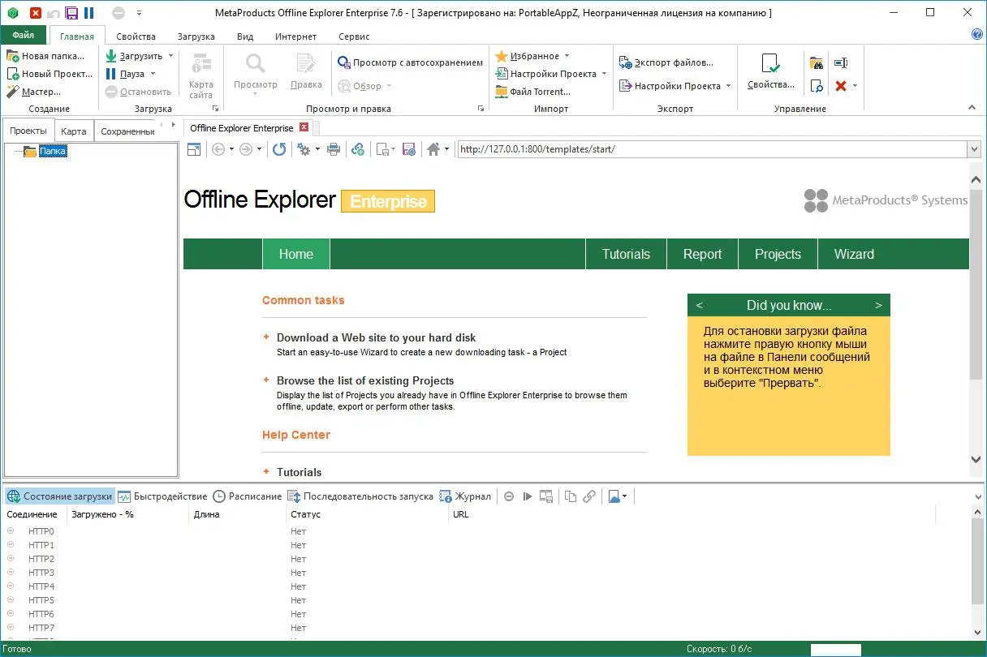987x657 pixels.
Task: Click the save icon in quick access toolbar
Action: 71,13
